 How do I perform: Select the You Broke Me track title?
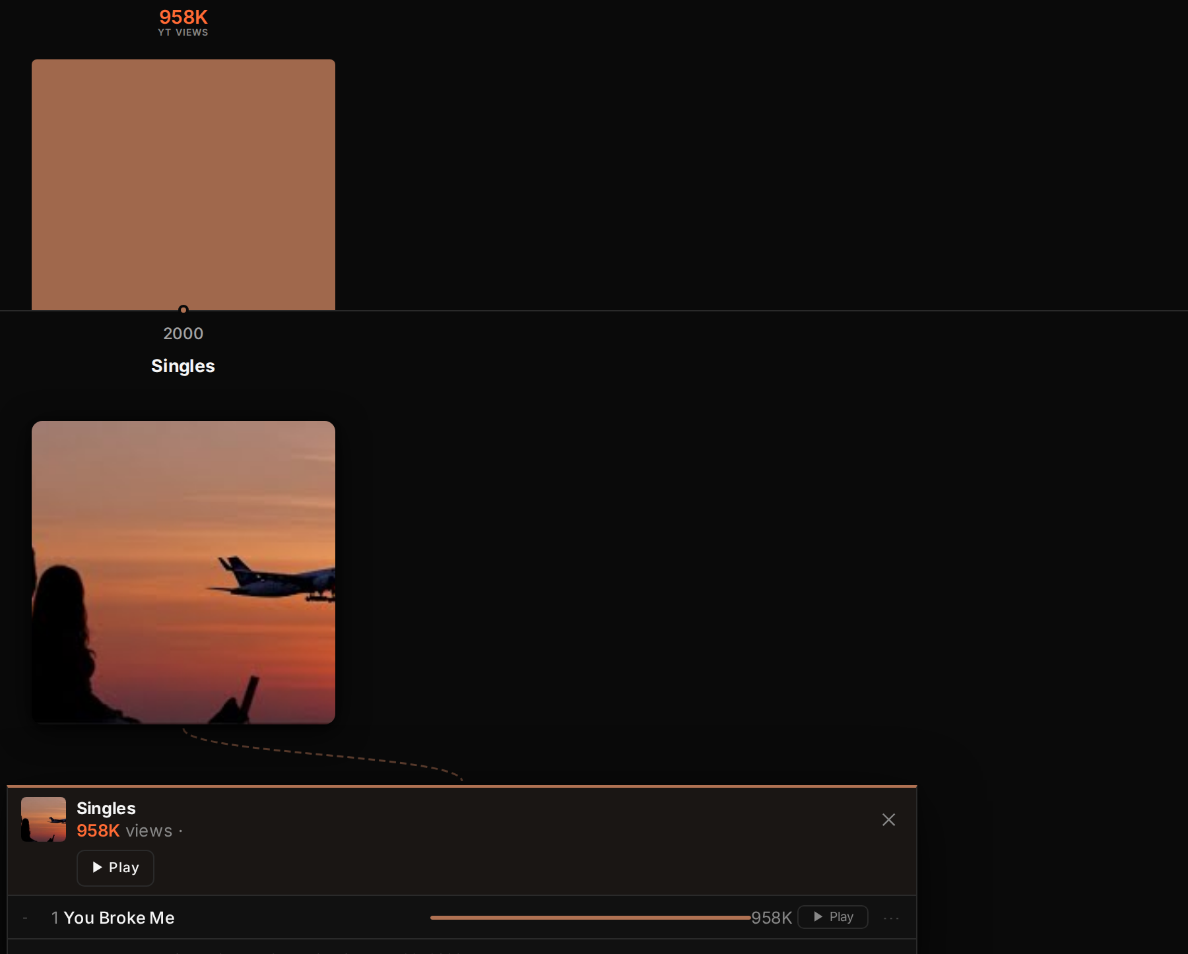click(x=119, y=918)
